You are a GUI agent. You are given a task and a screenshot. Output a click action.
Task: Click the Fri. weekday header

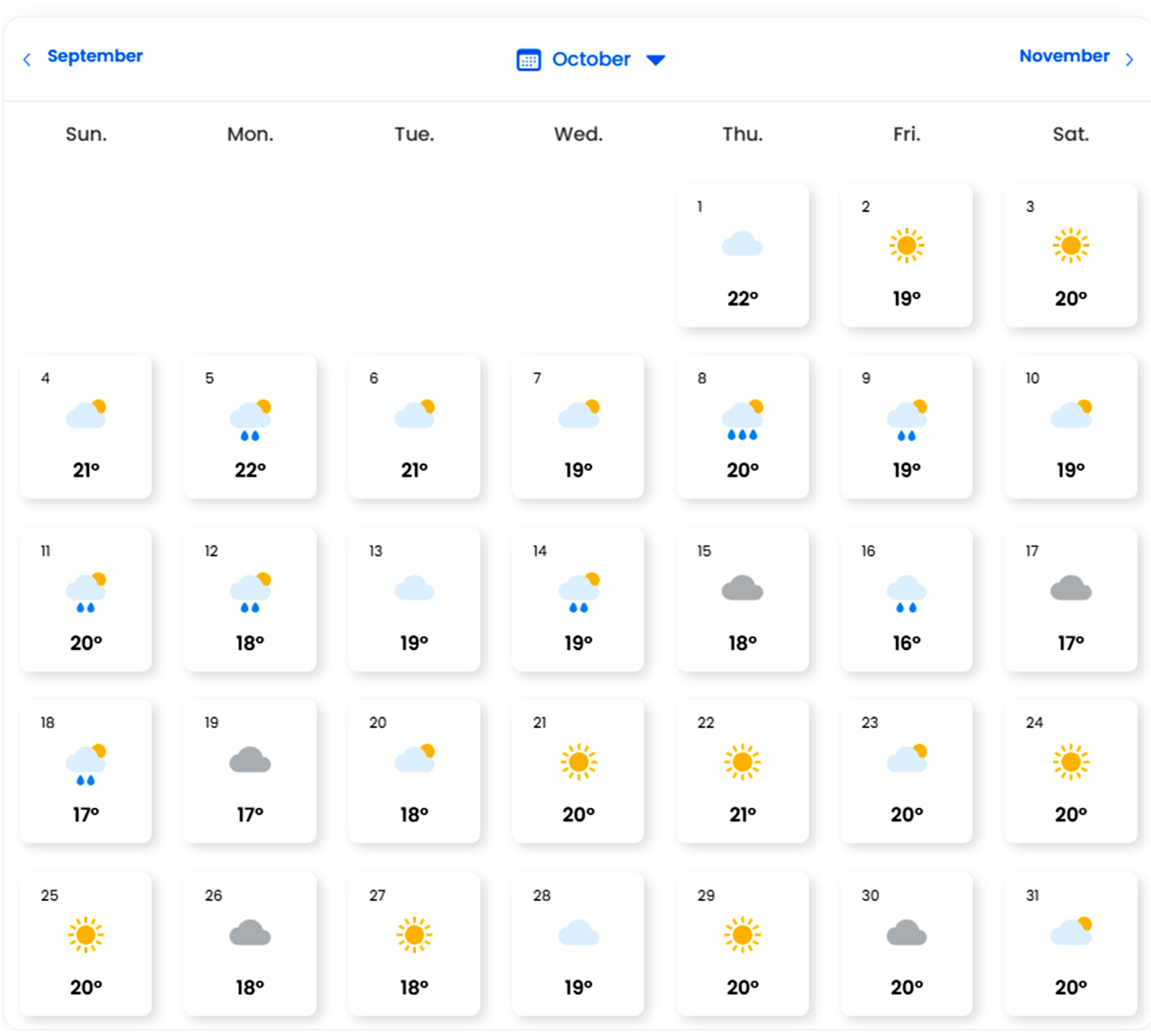click(907, 134)
